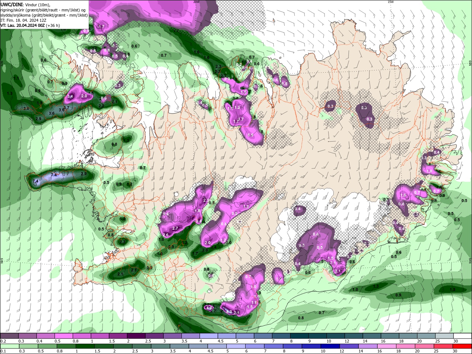Click the '20W' longitude label at the top edge

click(196, 2)
